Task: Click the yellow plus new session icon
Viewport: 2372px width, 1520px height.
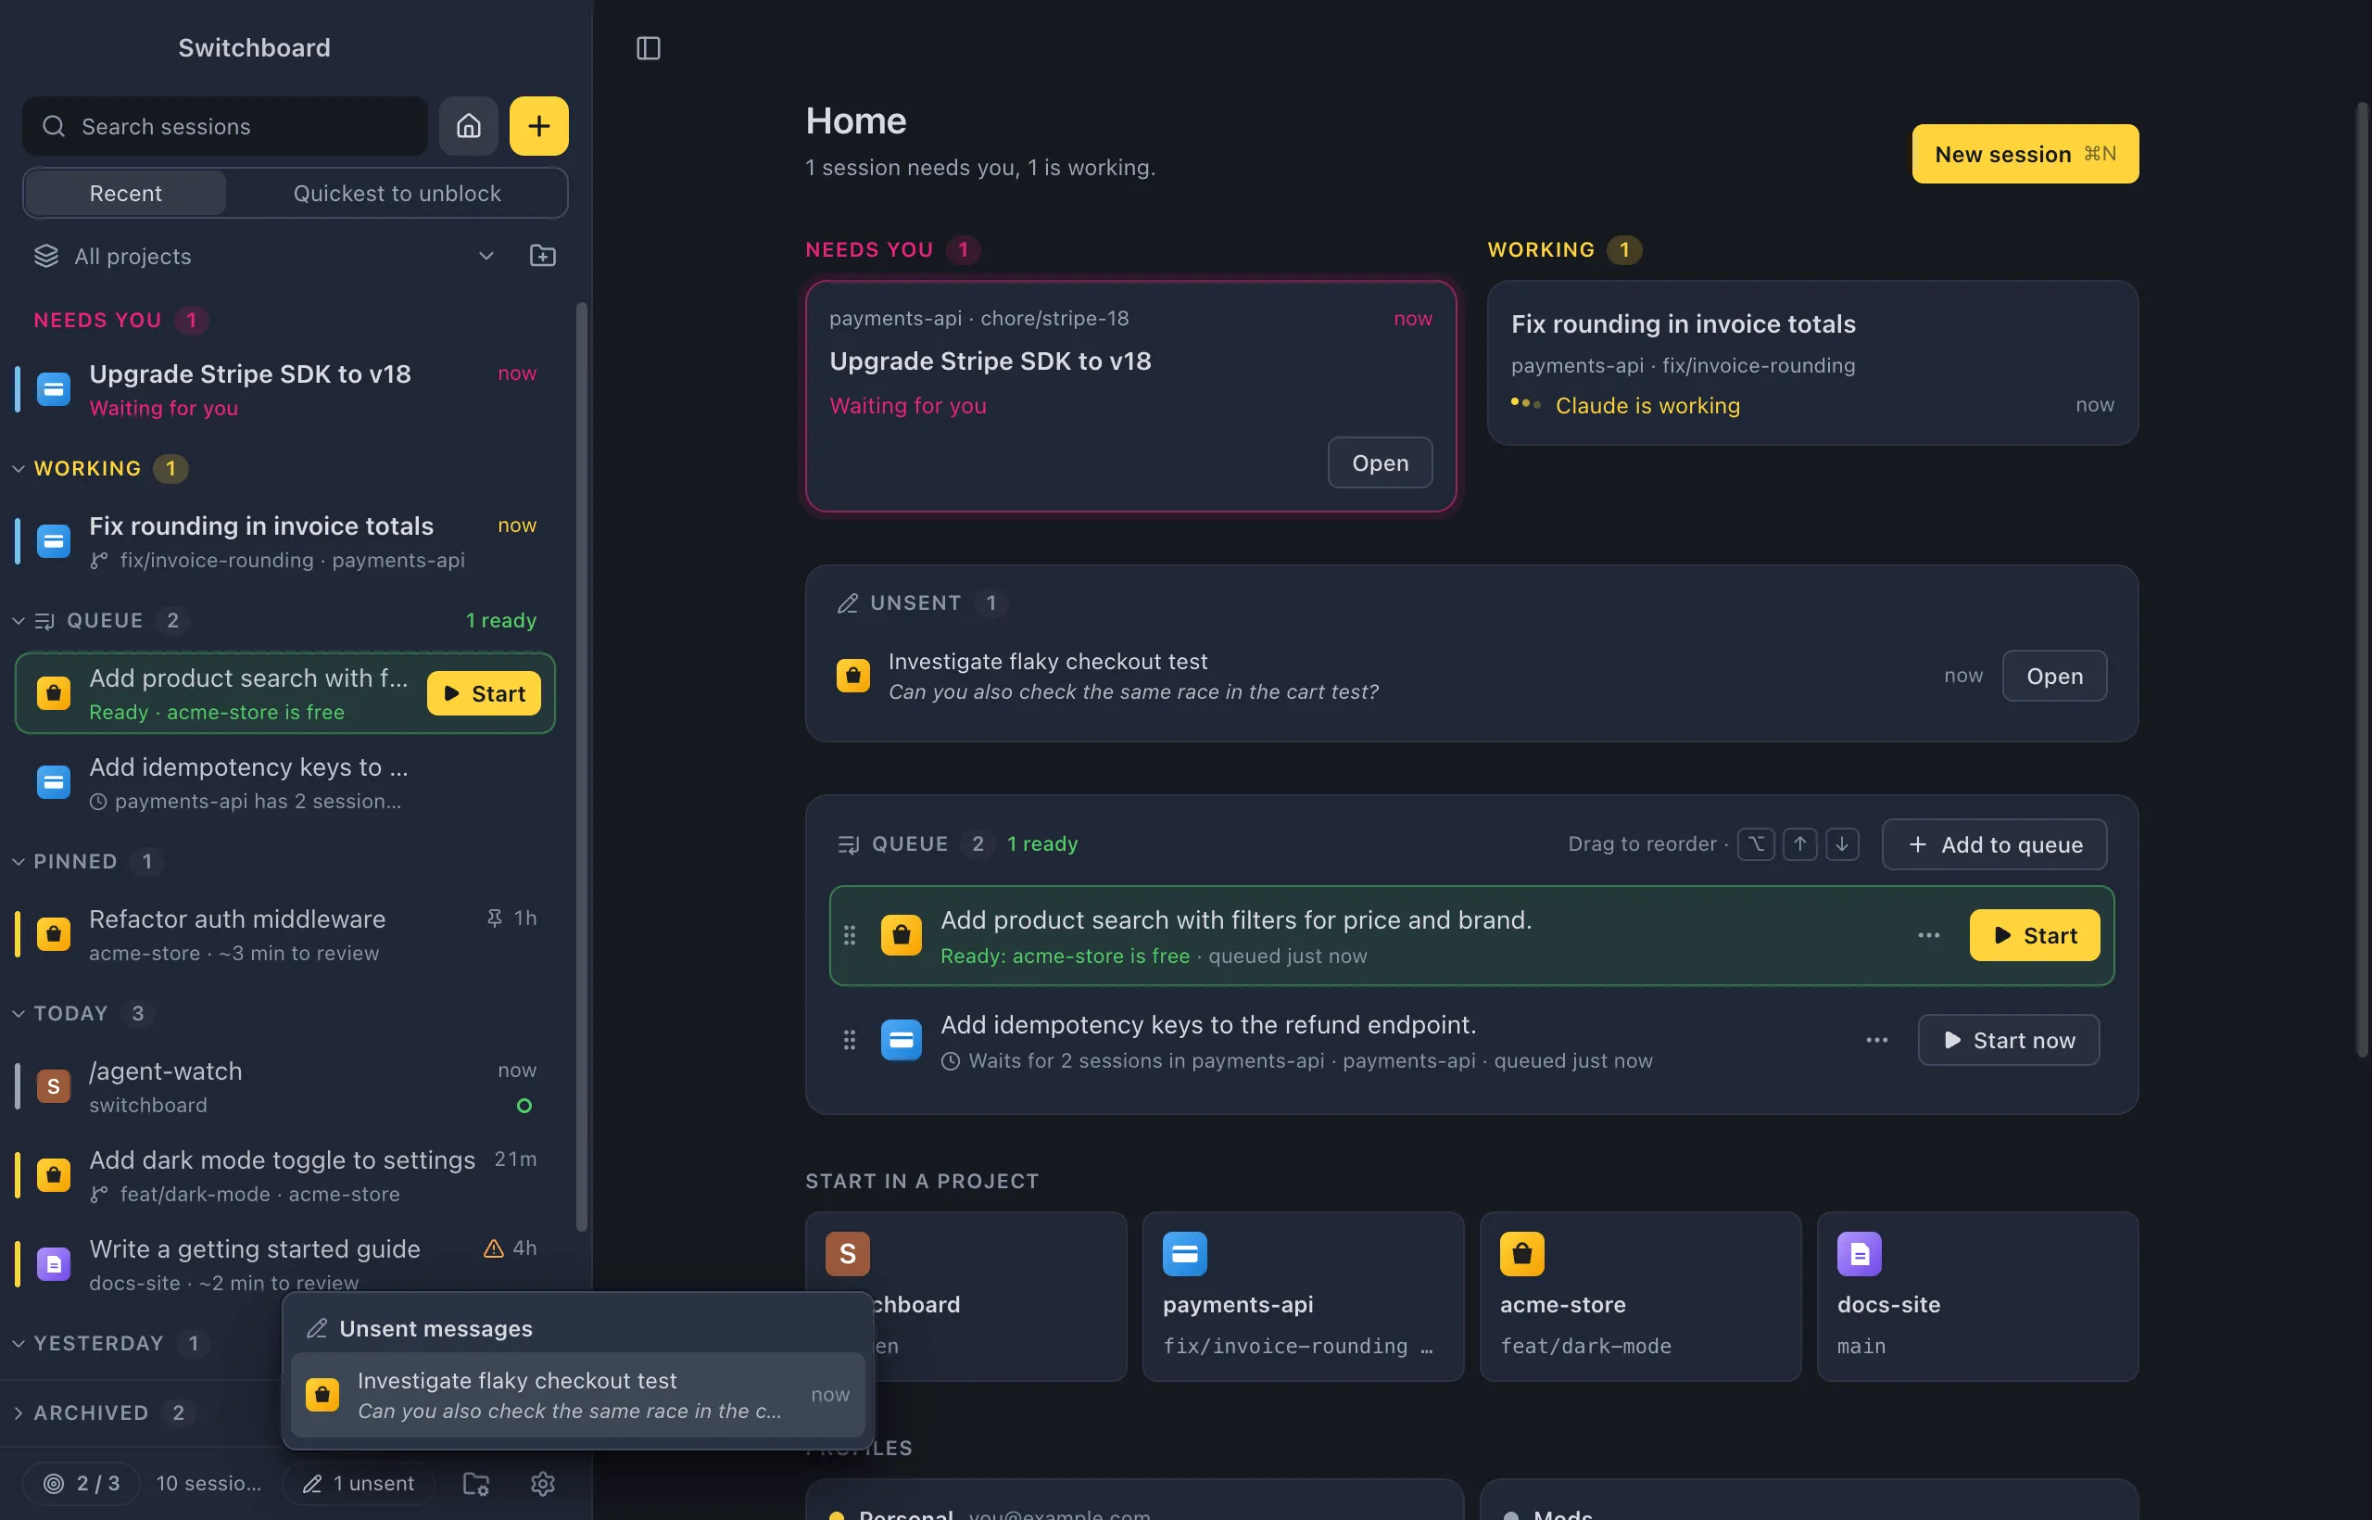Action: (538, 126)
